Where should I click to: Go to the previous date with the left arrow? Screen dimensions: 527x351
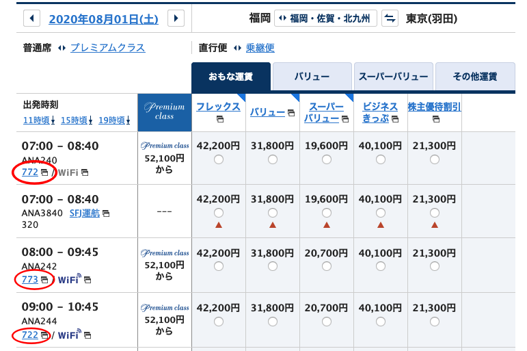(32, 18)
